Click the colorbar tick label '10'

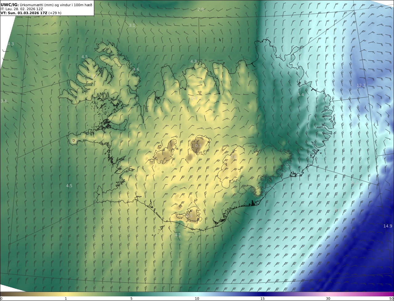tap(197, 299)
